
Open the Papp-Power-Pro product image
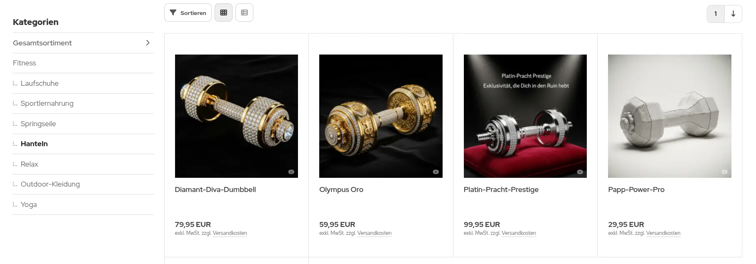coord(669,116)
